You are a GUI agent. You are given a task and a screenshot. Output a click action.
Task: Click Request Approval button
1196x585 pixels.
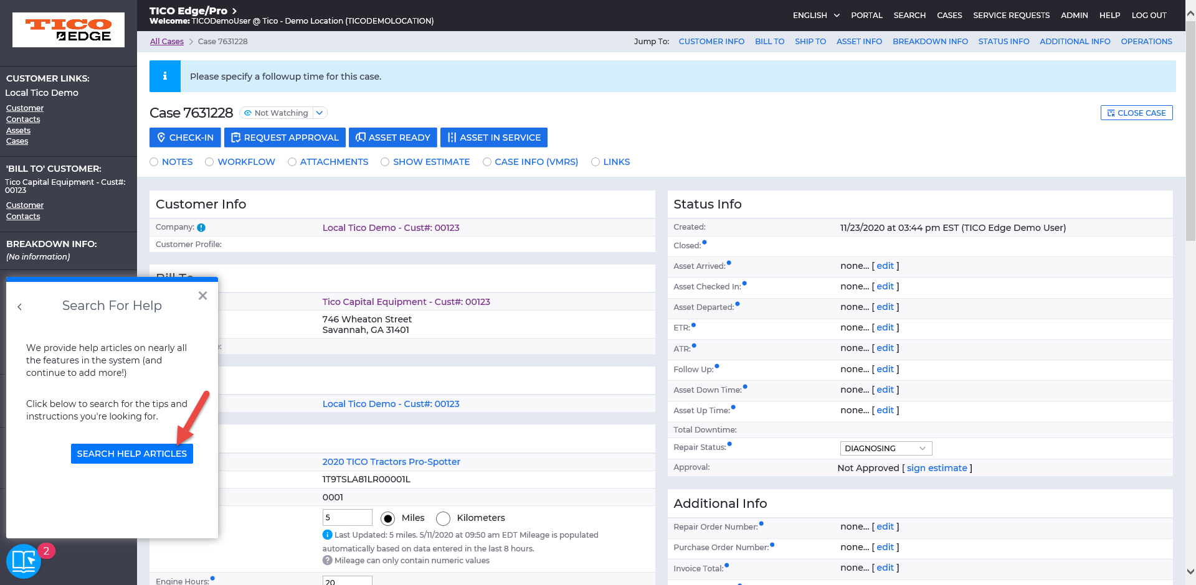pyautogui.click(x=285, y=138)
